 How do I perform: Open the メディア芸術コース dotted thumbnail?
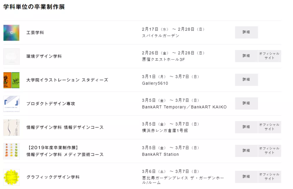click(x=11, y=151)
